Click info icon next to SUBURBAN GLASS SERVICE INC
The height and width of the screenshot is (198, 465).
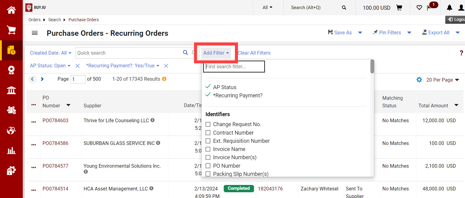pyautogui.click(x=158, y=143)
